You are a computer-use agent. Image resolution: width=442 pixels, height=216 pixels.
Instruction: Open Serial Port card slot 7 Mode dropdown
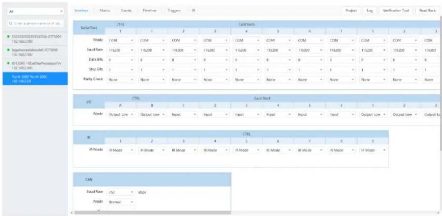point(342,40)
